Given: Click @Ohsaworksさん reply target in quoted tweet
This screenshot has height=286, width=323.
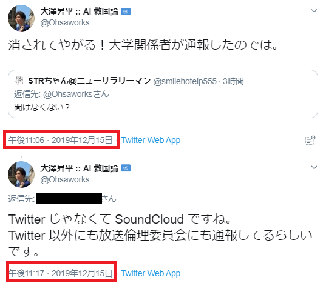Looking at the screenshot, I should pos(76,94).
